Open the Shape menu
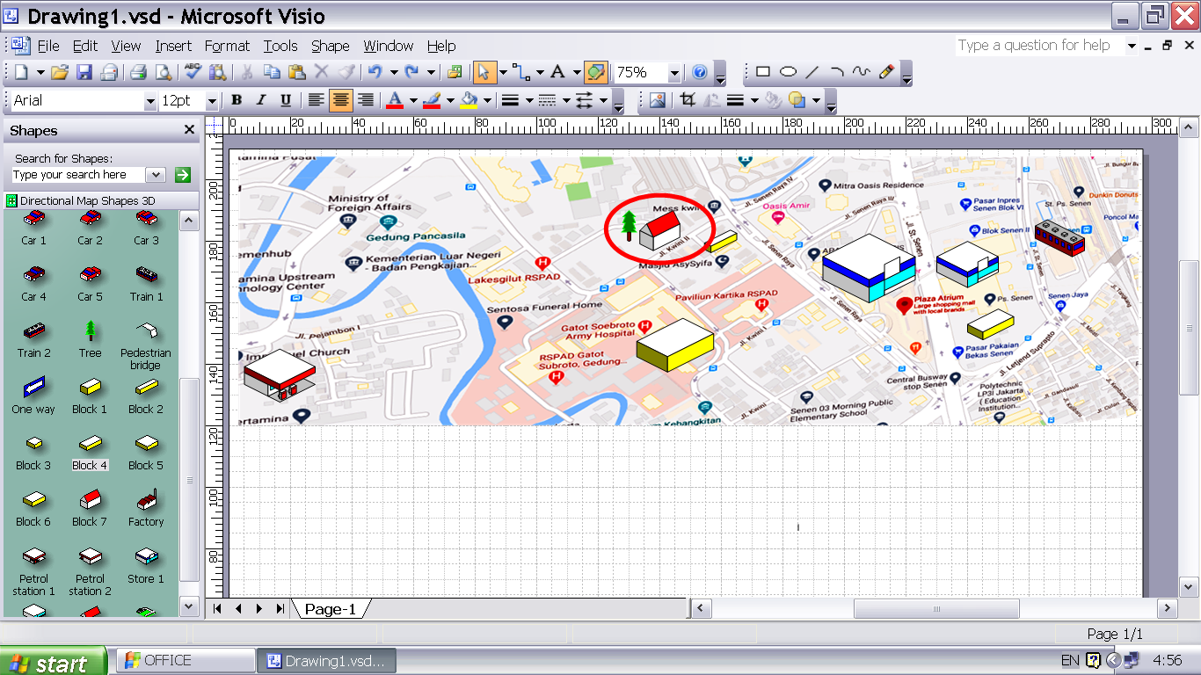The image size is (1201, 675). pos(330,46)
